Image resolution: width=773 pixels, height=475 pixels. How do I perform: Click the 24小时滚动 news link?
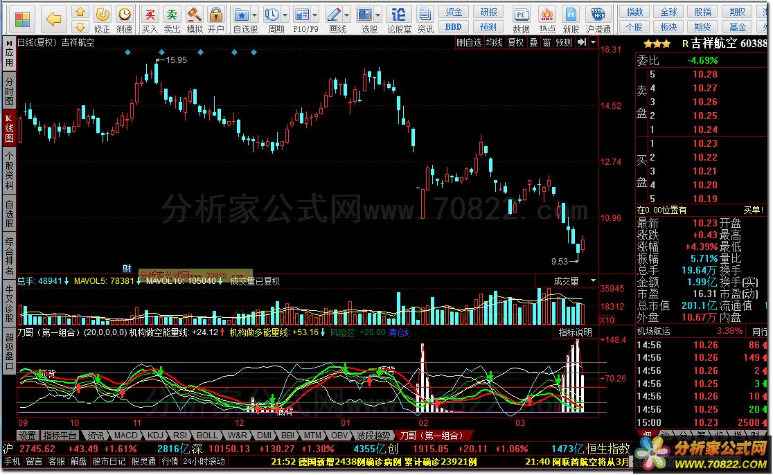(x=204, y=462)
